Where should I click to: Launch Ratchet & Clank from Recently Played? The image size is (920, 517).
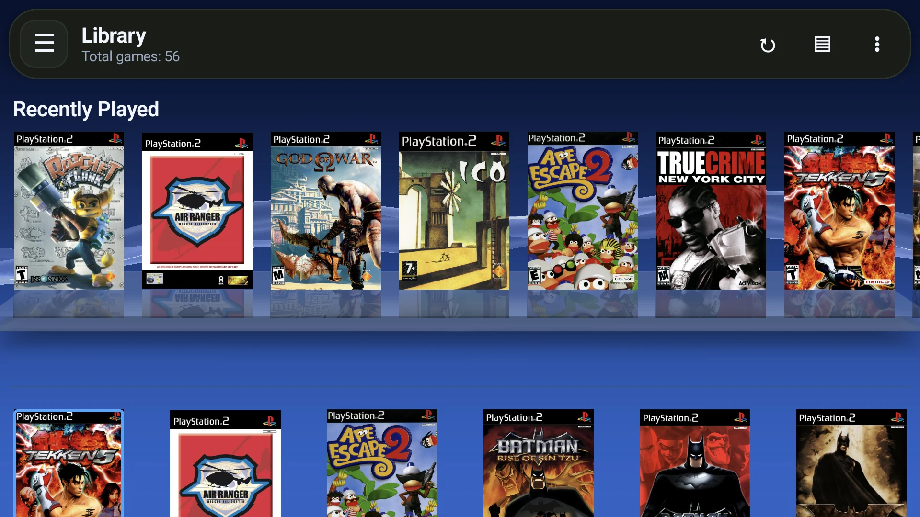click(x=69, y=211)
